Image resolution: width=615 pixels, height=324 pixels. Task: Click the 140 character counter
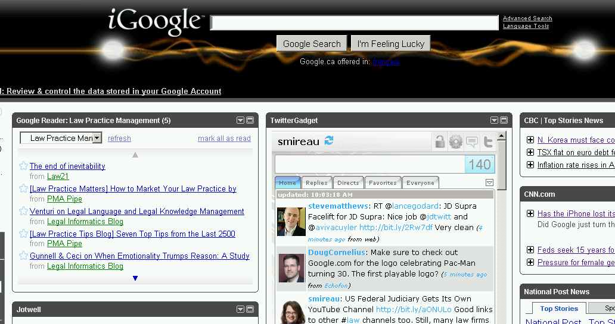coord(480,164)
